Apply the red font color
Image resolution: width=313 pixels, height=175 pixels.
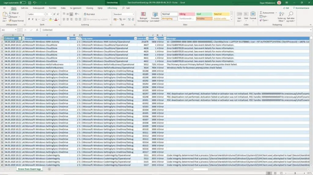(x=56, y=19)
